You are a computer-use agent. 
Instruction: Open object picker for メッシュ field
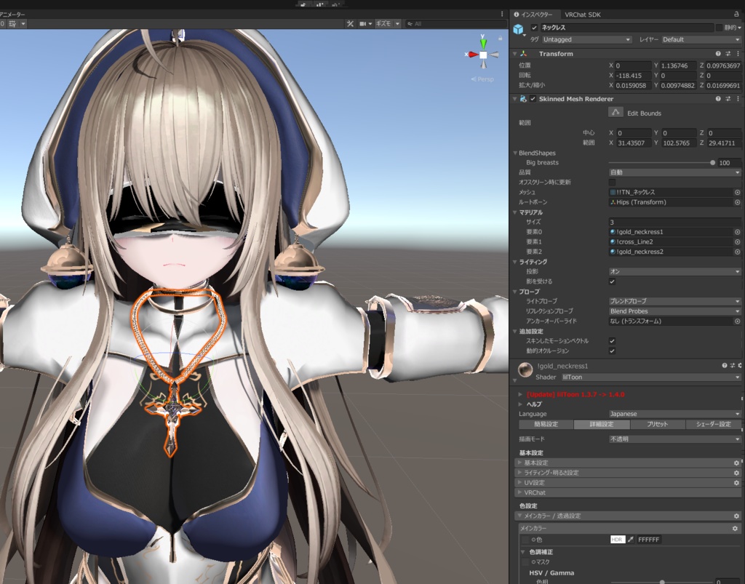coord(738,192)
